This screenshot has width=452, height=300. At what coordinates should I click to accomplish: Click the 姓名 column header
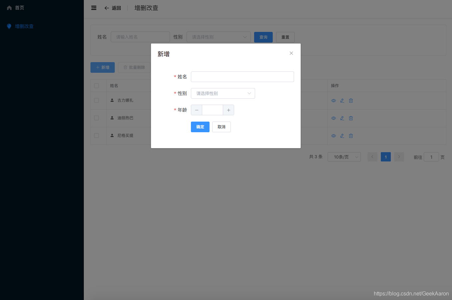click(114, 86)
